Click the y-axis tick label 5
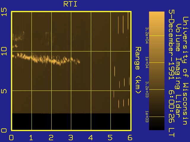 click(4, 91)
